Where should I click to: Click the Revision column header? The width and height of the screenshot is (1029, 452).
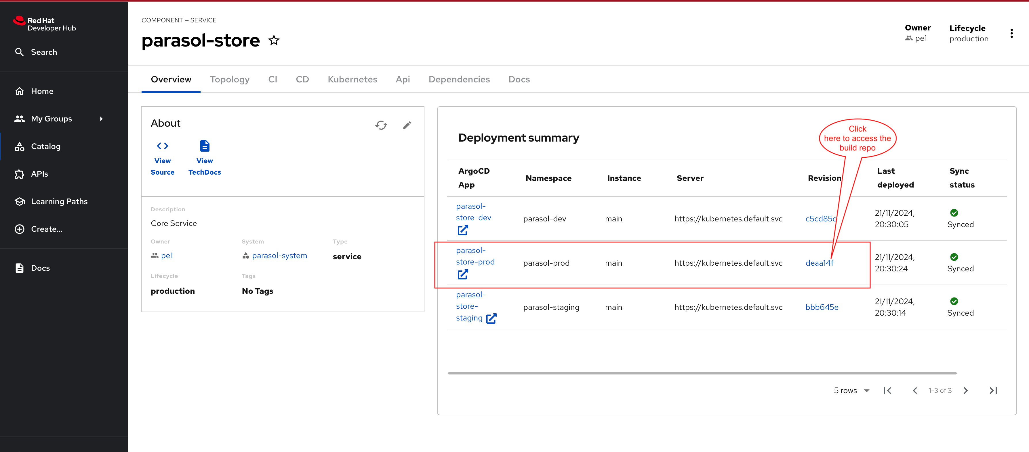point(824,178)
